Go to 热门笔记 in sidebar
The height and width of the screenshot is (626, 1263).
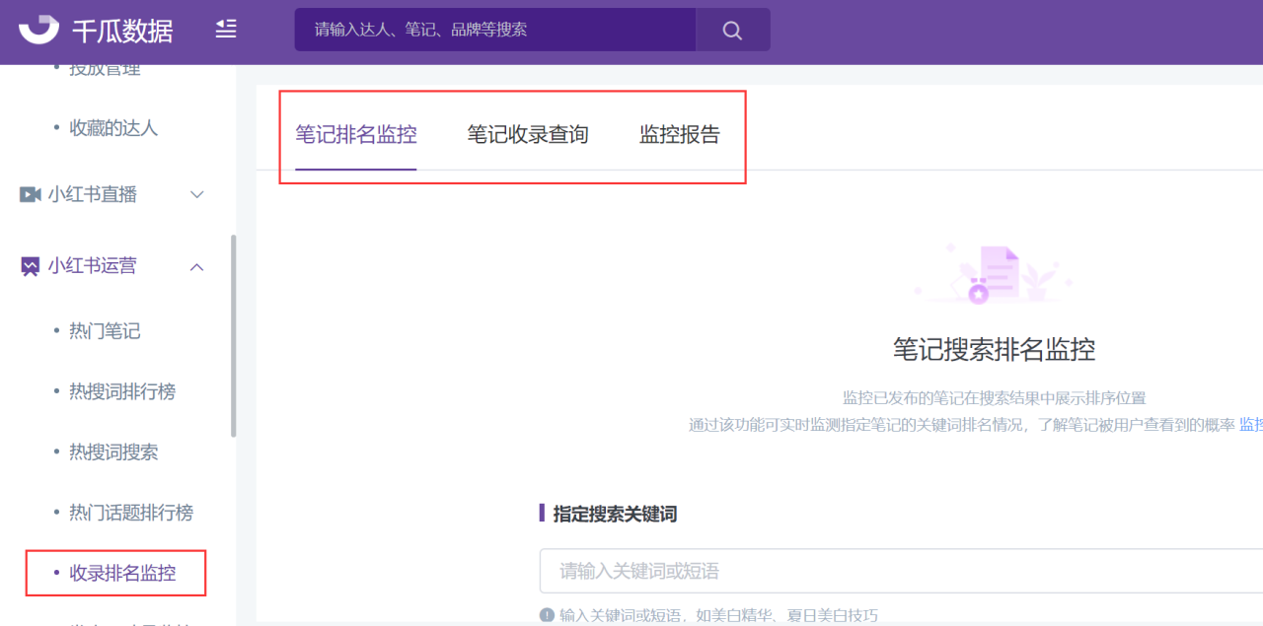tap(105, 331)
